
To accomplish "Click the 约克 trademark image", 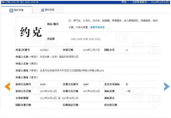I will coord(30,31).
